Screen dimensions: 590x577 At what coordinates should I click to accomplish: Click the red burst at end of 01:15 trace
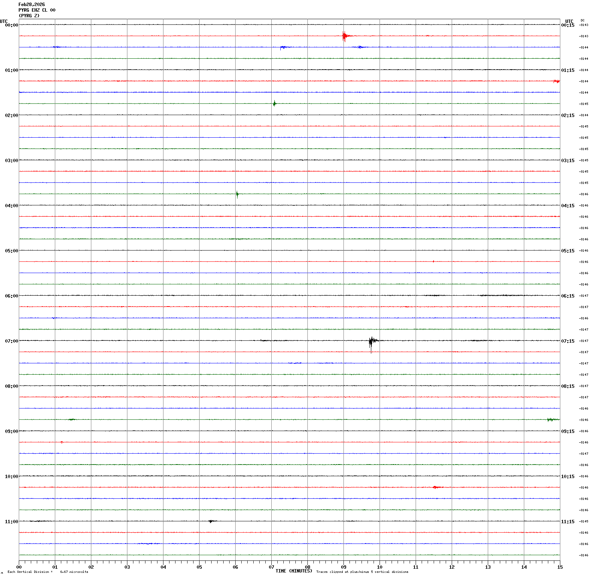tap(556, 81)
